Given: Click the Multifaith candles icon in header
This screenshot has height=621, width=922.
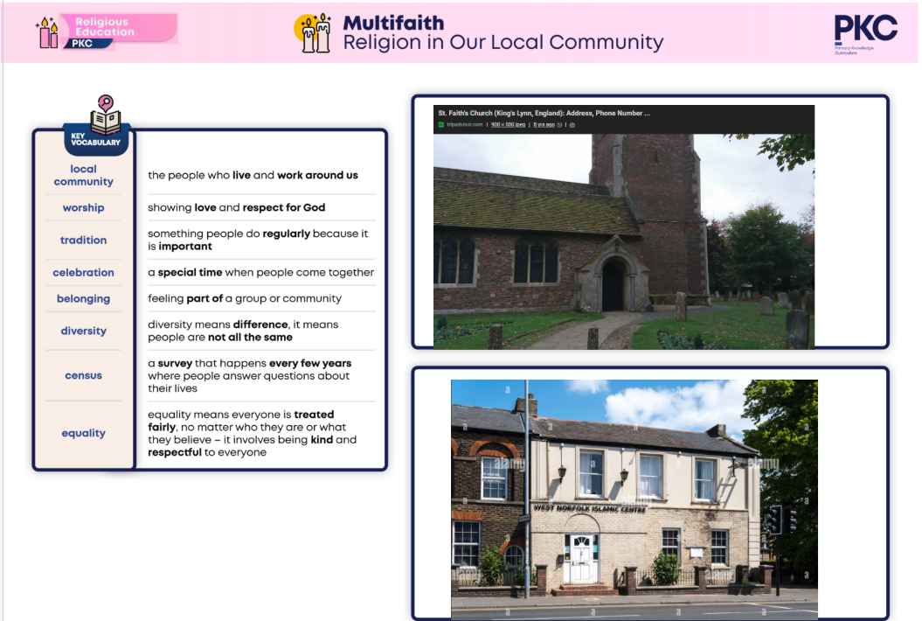Looking at the screenshot, I should (313, 33).
